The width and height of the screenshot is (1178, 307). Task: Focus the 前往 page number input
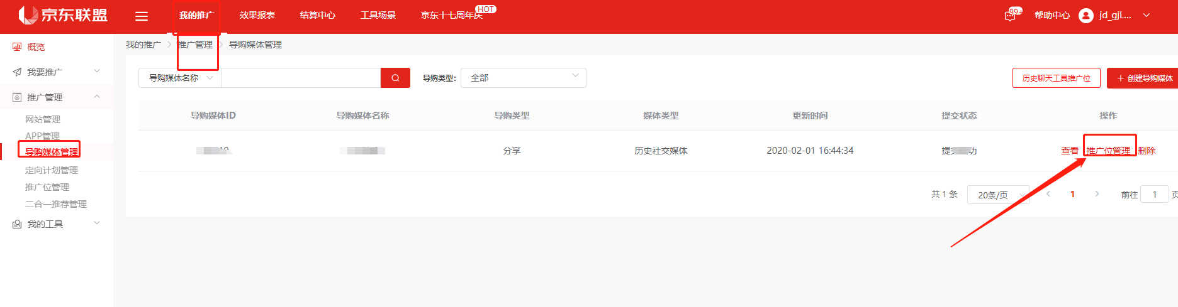pyautogui.click(x=1155, y=195)
